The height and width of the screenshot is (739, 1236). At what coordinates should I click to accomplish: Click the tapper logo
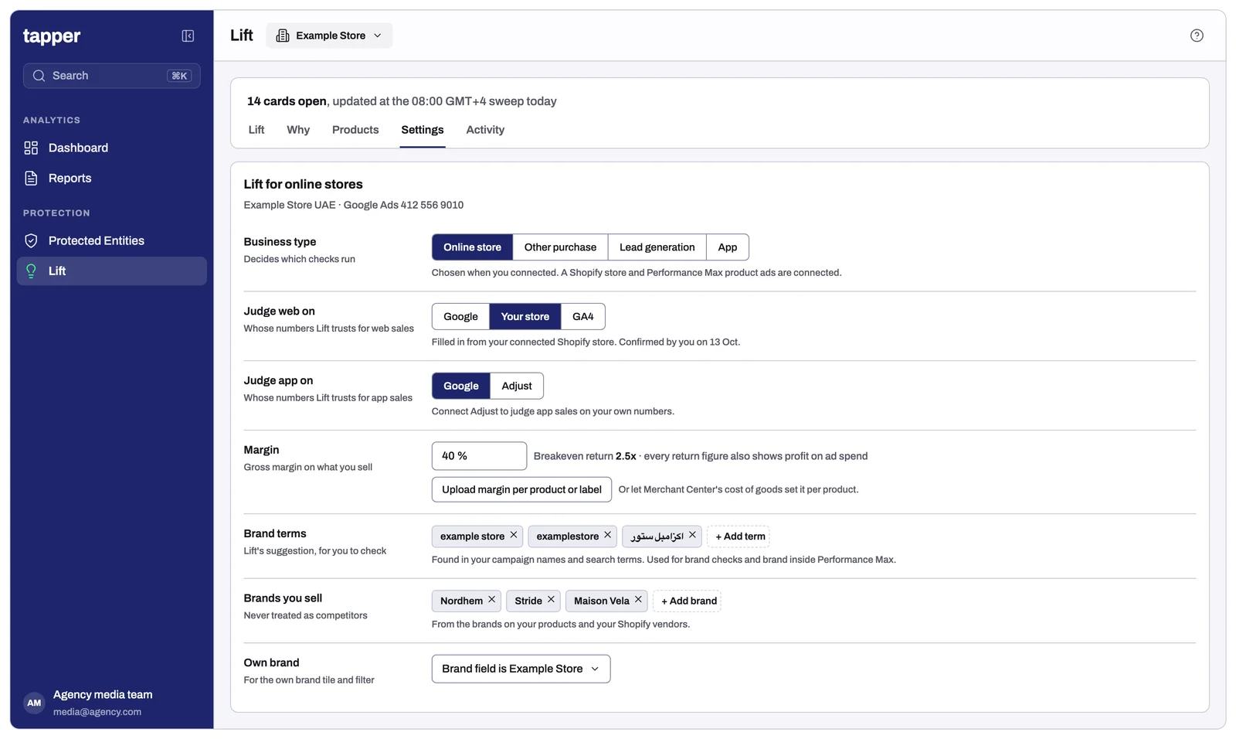pyautogui.click(x=52, y=36)
